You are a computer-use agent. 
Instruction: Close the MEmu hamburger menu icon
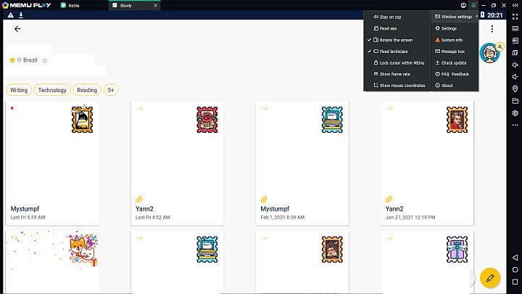tap(473, 5)
